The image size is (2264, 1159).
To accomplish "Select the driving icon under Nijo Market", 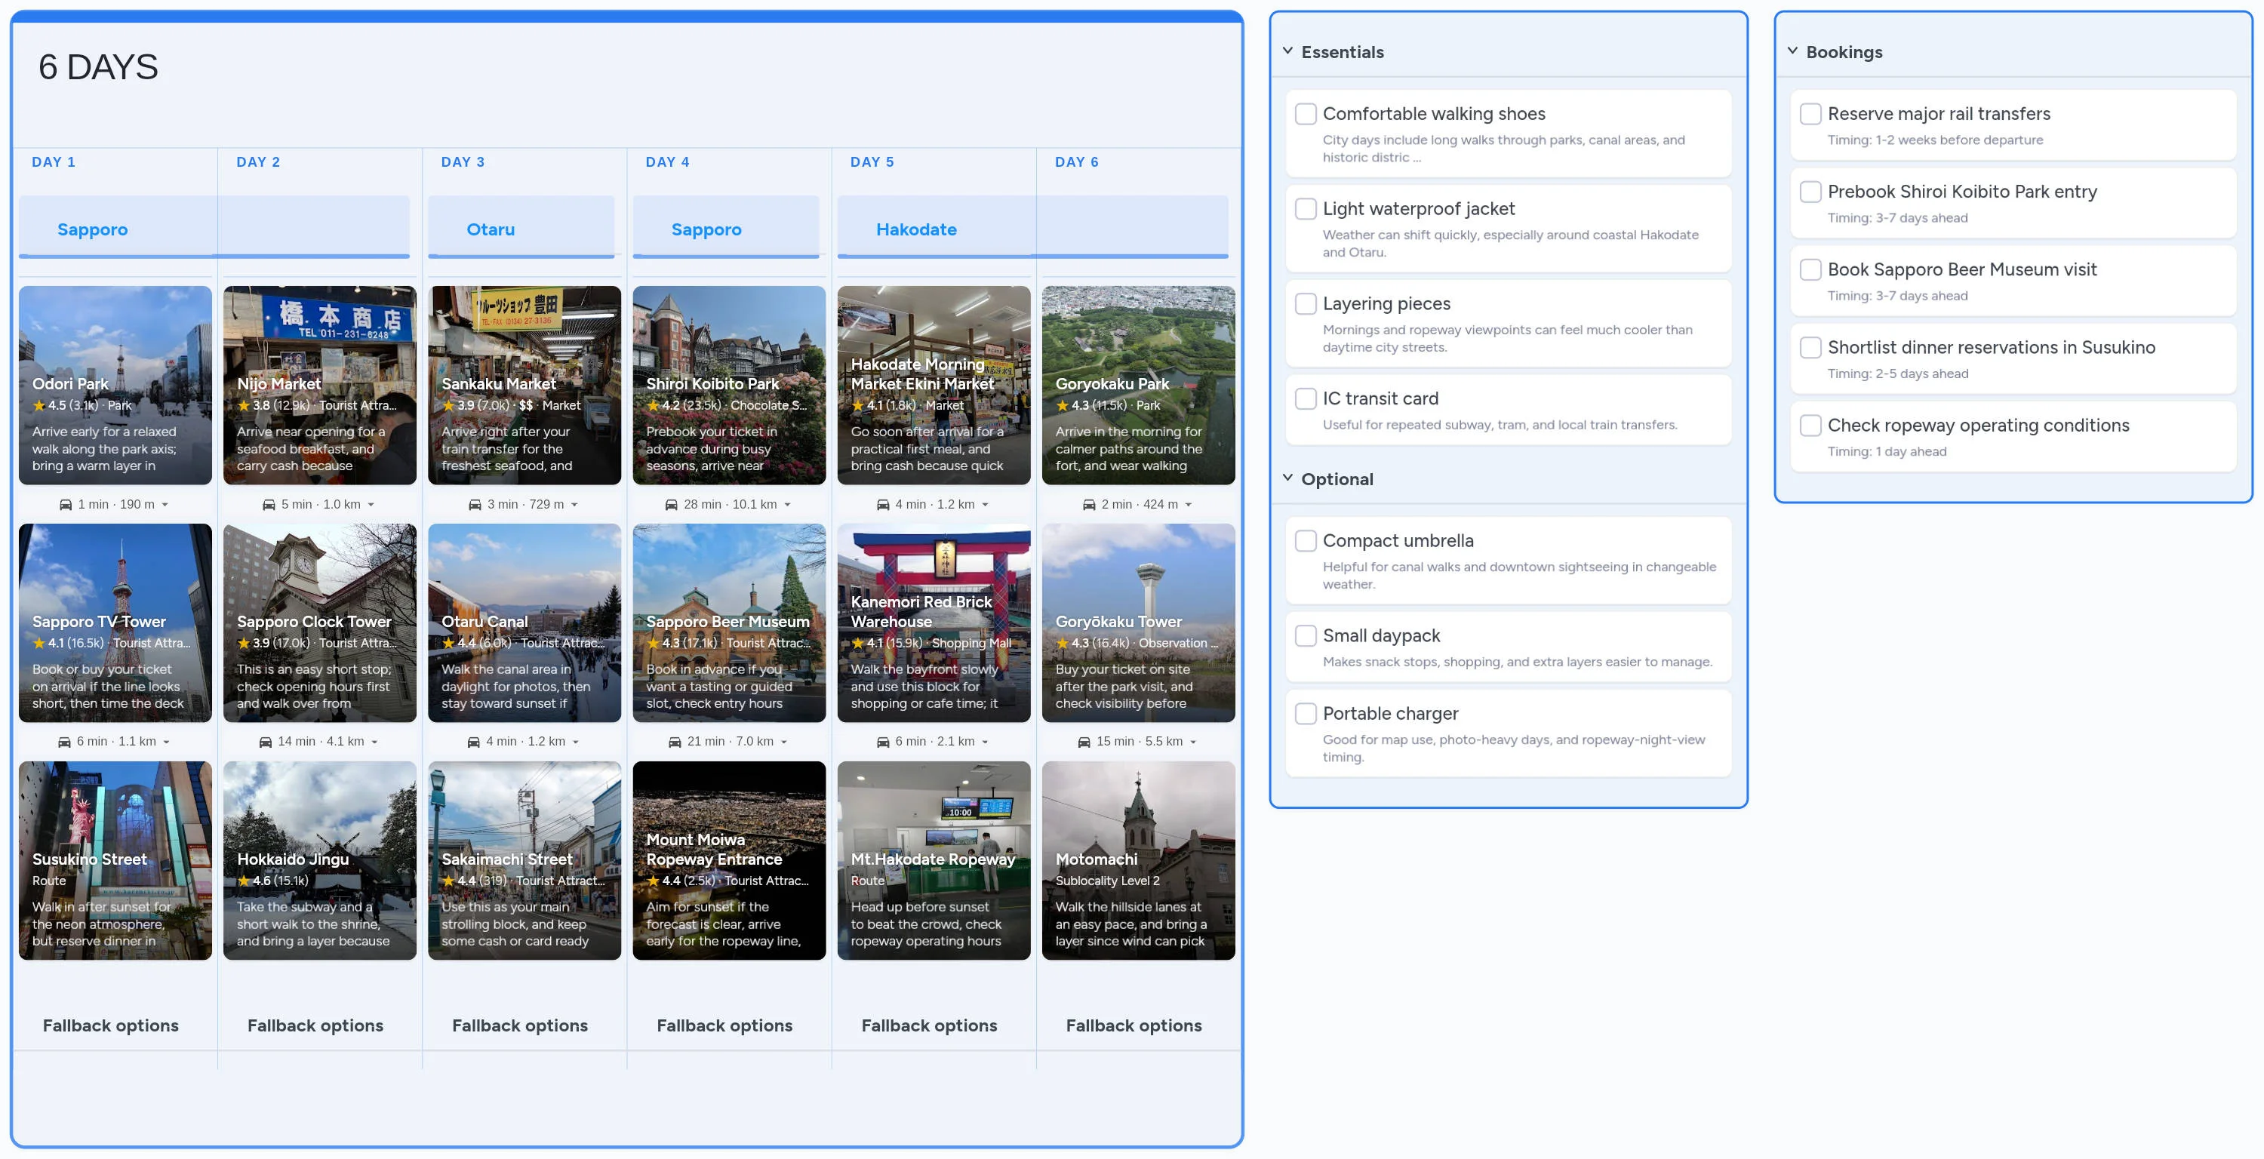I will point(269,503).
